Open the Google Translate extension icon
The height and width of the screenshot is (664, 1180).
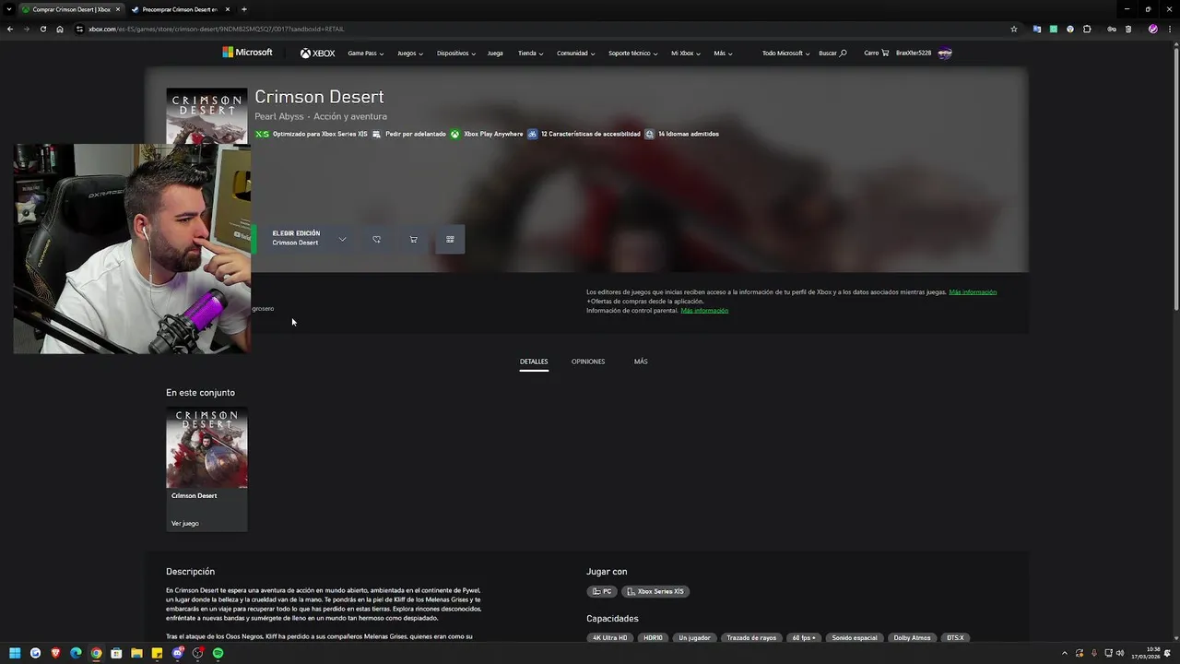1036,29
